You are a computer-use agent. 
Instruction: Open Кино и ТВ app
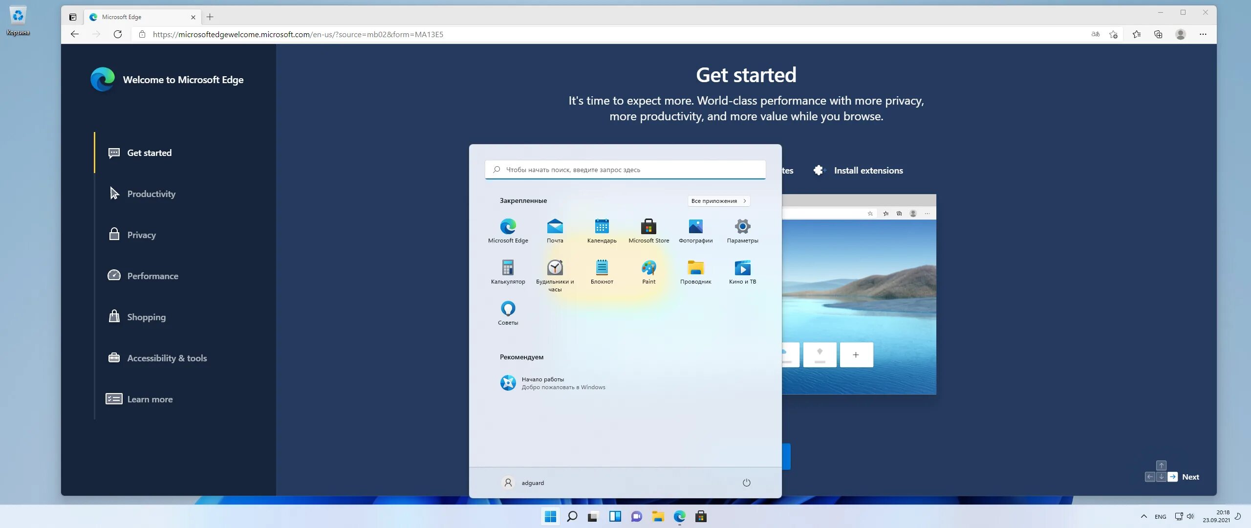(x=742, y=272)
